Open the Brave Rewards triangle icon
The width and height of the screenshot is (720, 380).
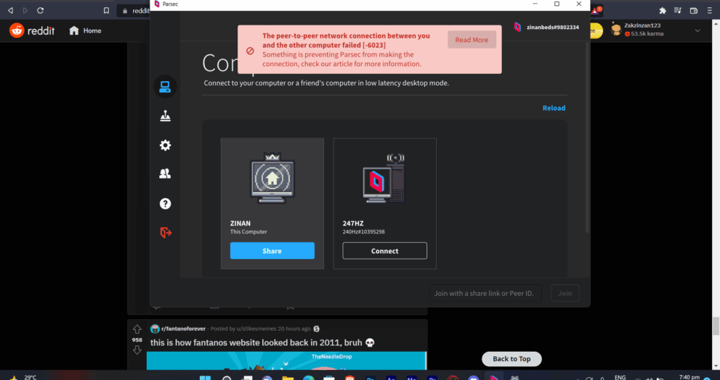pos(596,10)
